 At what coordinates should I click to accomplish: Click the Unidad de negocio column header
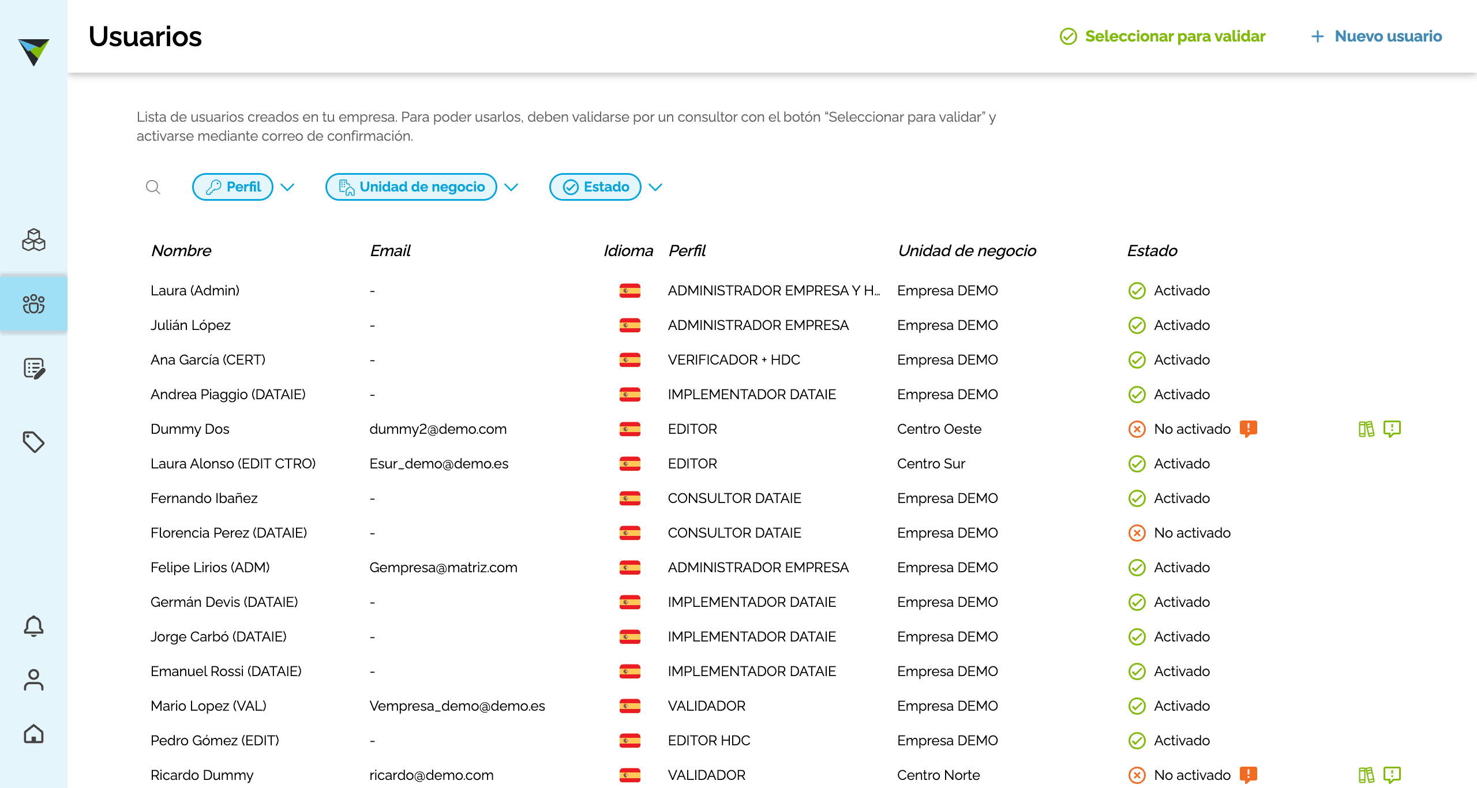(x=967, y=250)
